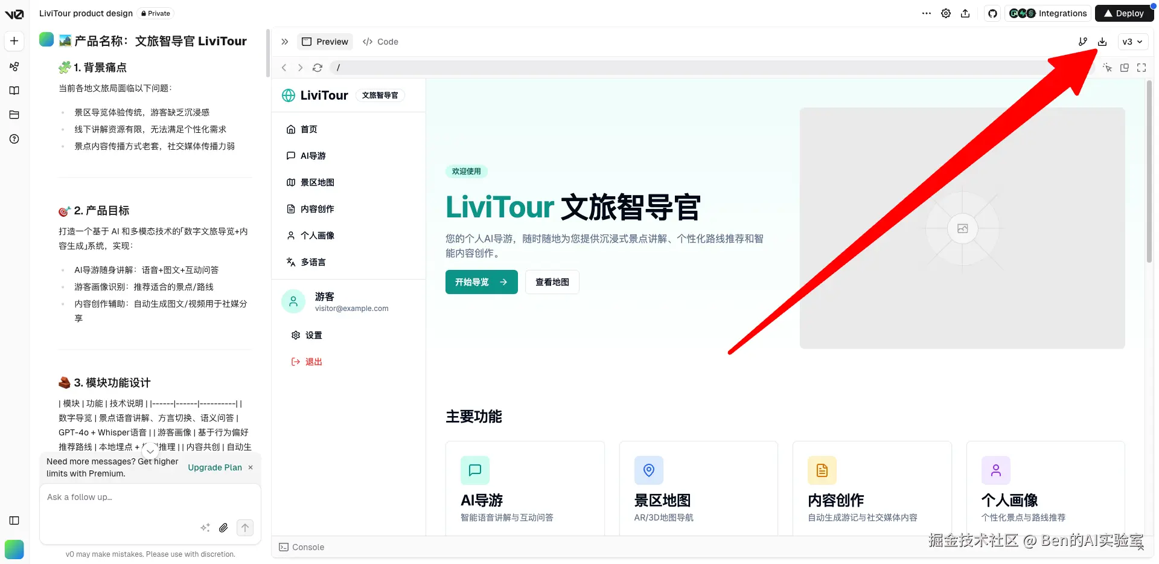Open the v3 version dropdown
The height and width of the screenshot is (564, 1159).
pos(1132,42)
